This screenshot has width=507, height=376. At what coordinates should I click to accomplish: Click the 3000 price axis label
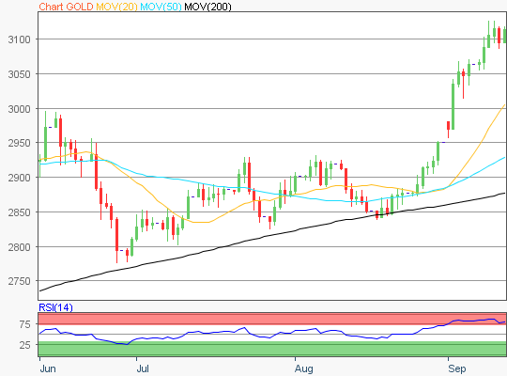click(19, 109)
